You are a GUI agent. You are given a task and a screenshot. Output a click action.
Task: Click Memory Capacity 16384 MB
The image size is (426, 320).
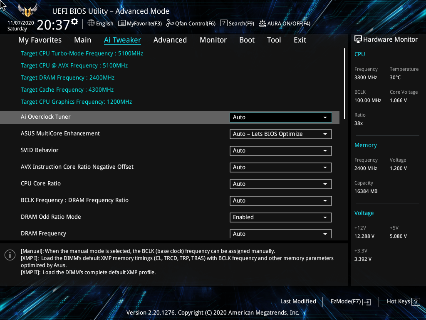point(366,191)
